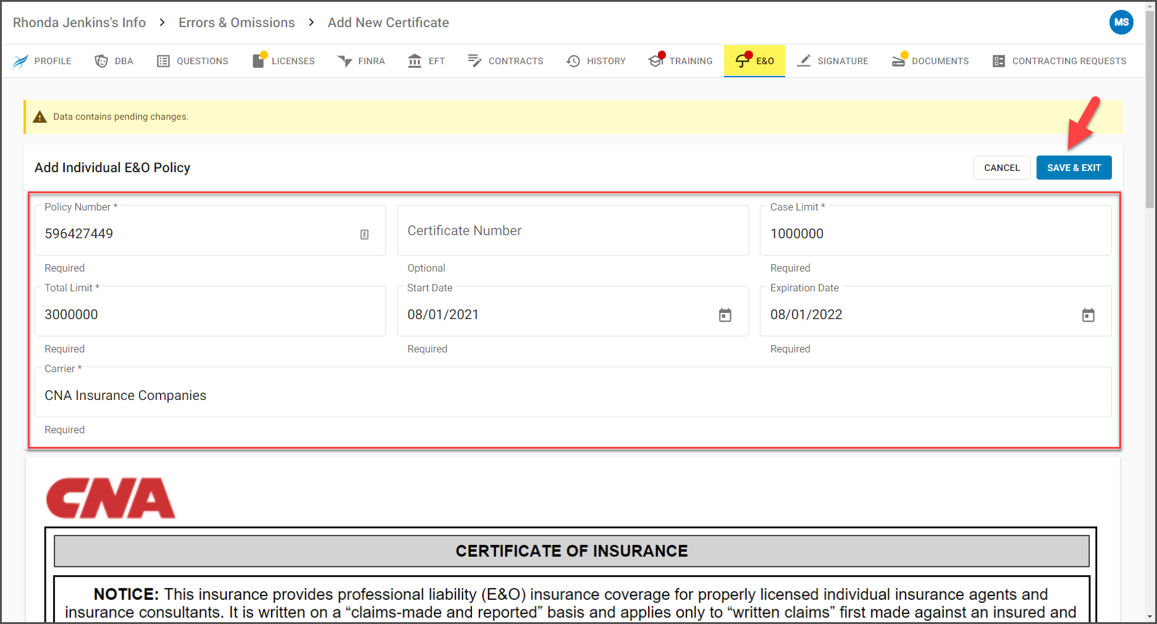This screenshot has width=1157, height=624.
Task: Click the Add New Certificate breadcrumb
Action: click(389, 23)
